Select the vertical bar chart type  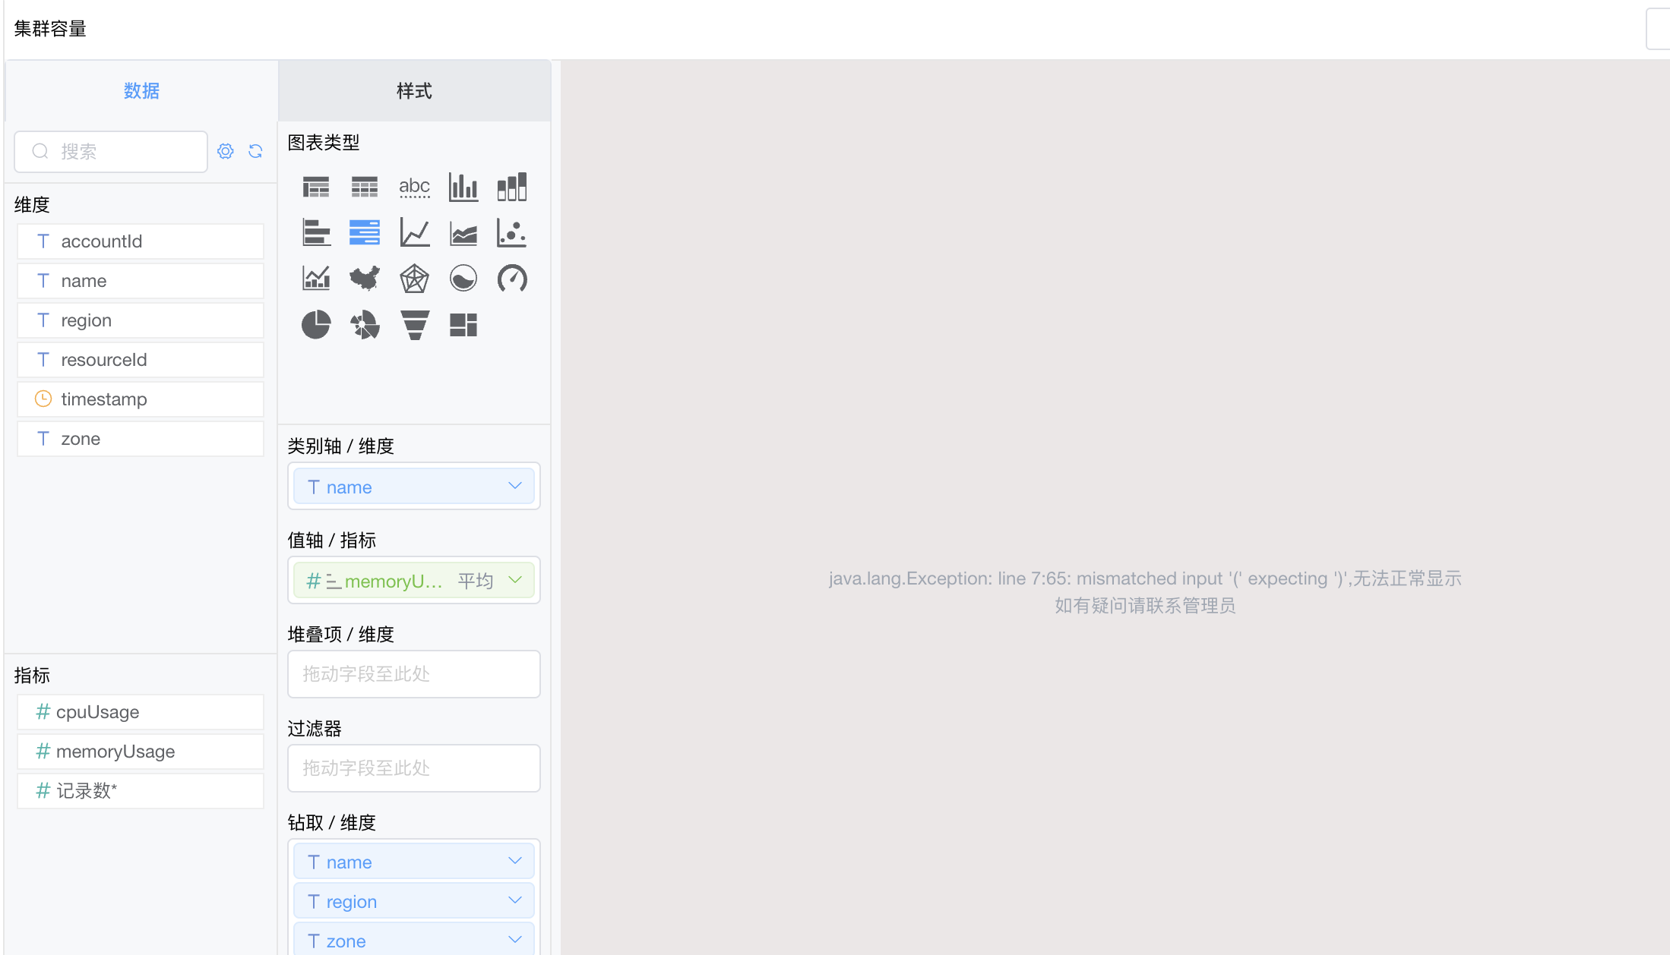pyautogui.click(x=463, y=187)
